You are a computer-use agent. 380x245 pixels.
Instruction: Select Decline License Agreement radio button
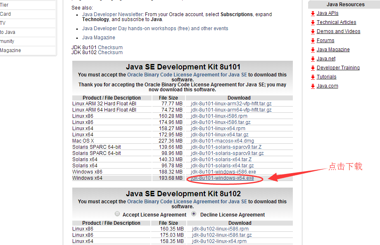point(194,214)
